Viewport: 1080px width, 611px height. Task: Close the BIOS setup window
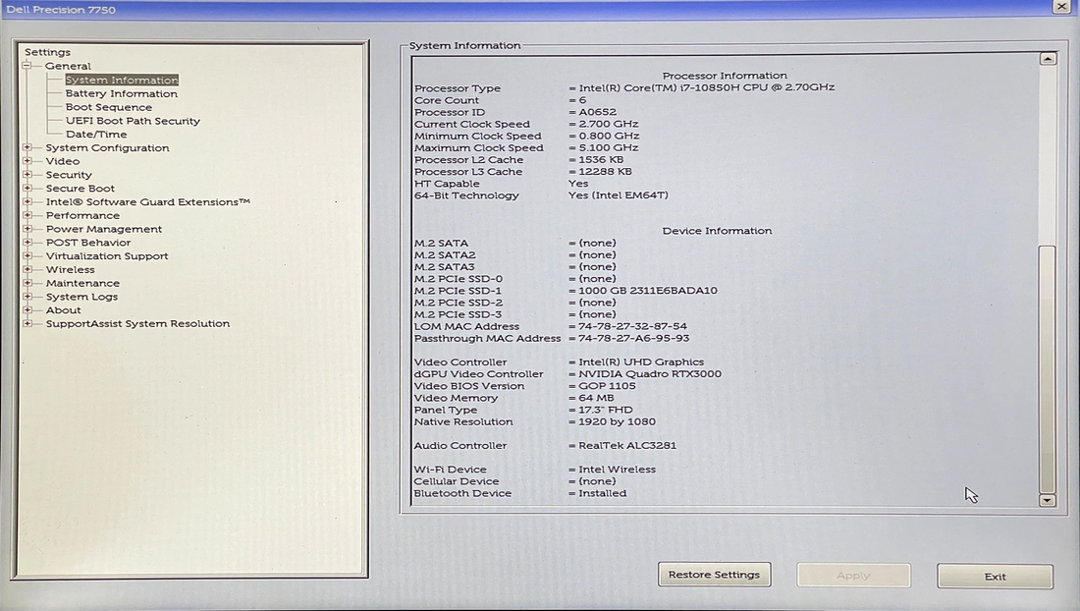(1061, 7)
